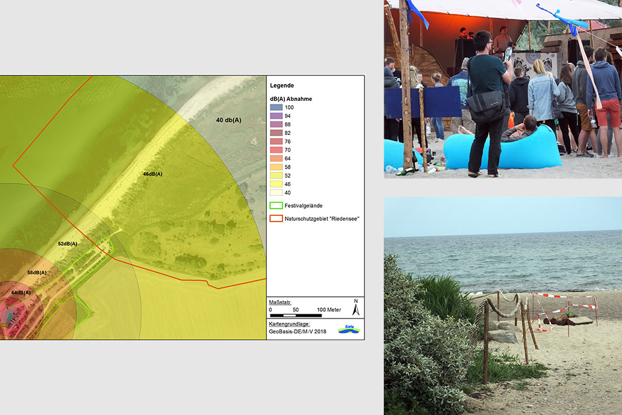Select the 94 dB(A) purple legend swatch
The width and height of the screenshot is (622, 415).
(276, 116)
